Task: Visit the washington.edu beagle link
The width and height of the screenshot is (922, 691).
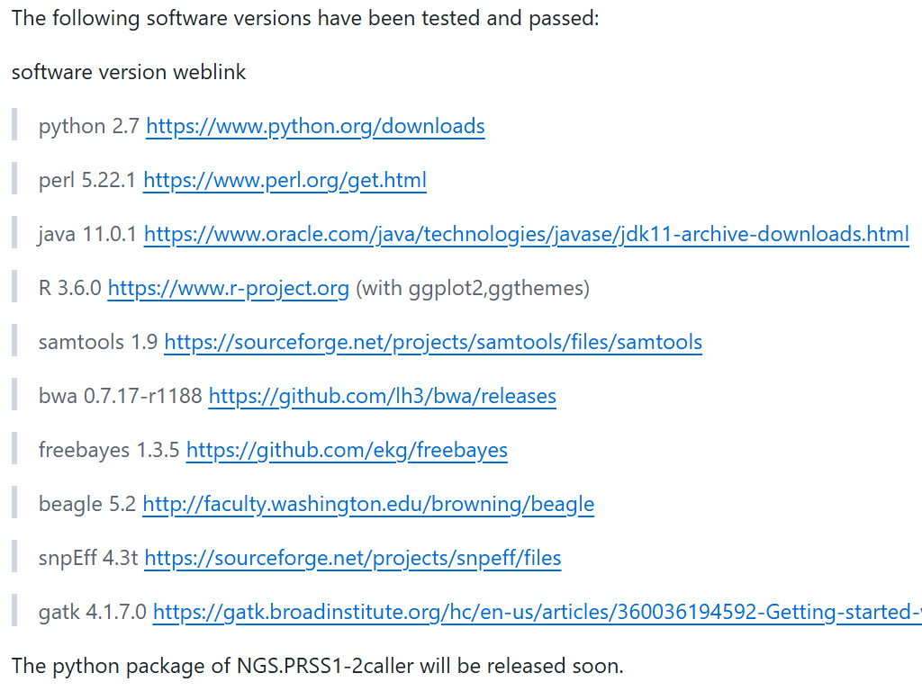Action: click(x=368, y=505)
